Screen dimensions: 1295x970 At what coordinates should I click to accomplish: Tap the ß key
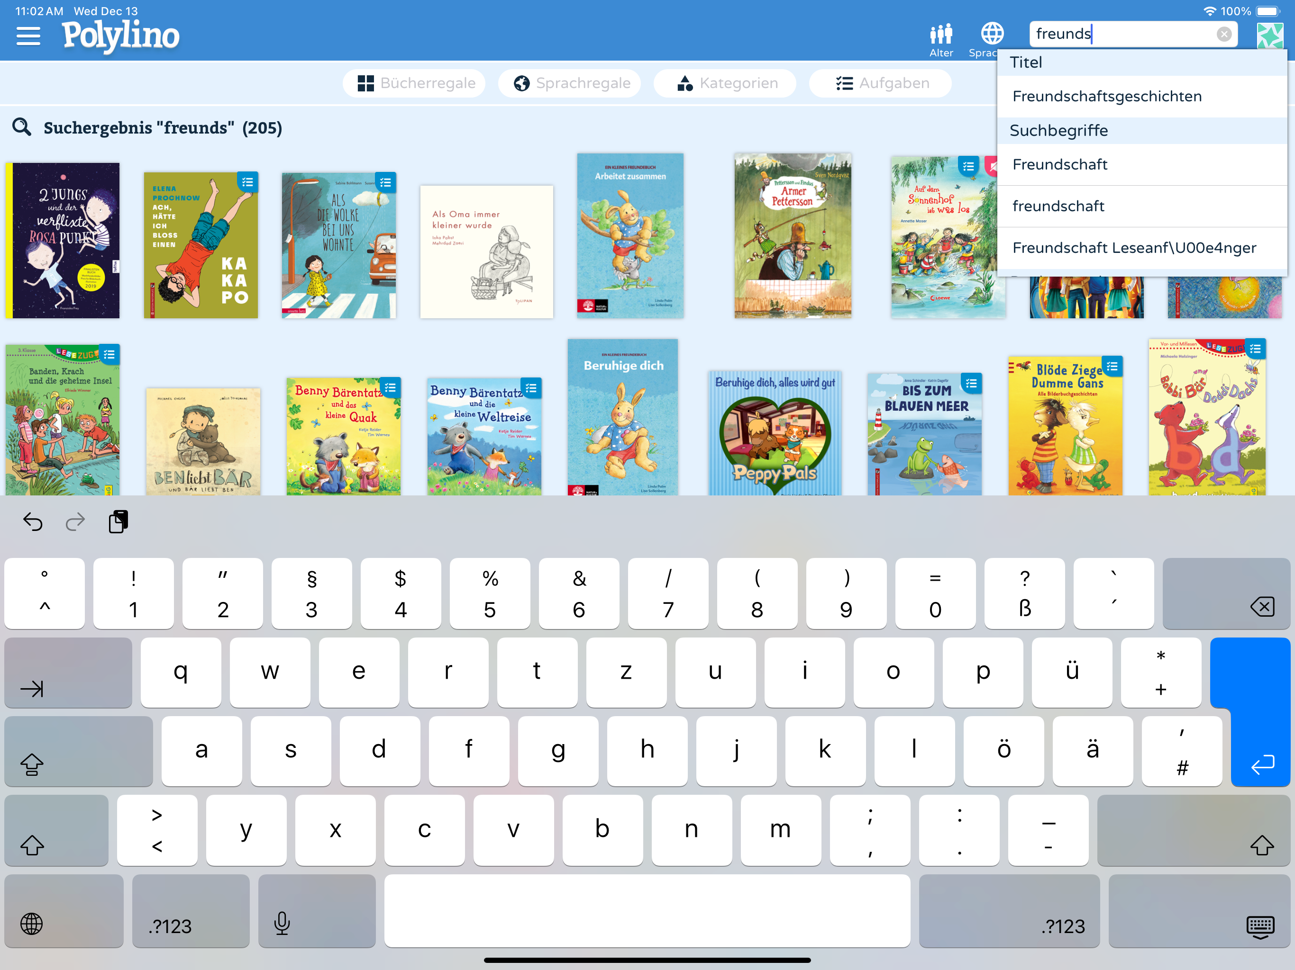coord(1024,593)
